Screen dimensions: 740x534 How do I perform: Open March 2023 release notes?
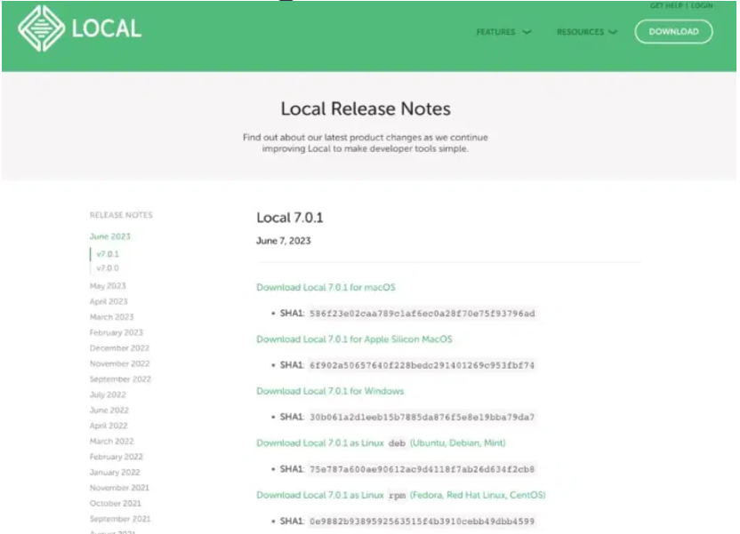(x=111, y=317)
